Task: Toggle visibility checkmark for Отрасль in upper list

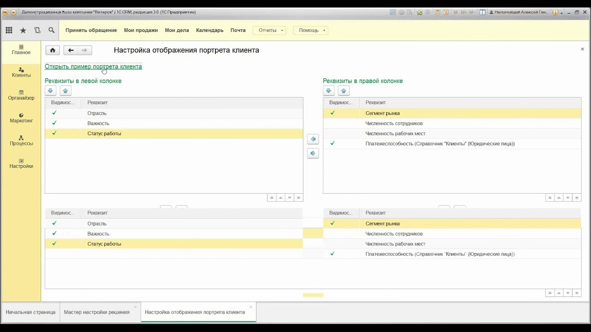Action: pyautogui.click(x=54, y=113)
